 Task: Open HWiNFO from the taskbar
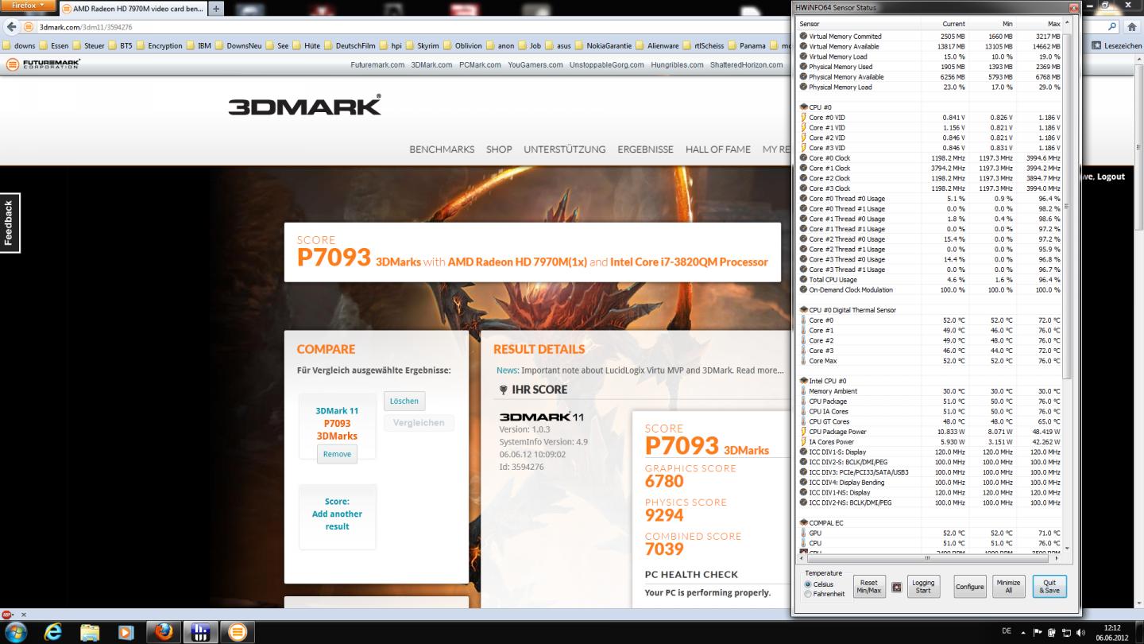(200, 632)
